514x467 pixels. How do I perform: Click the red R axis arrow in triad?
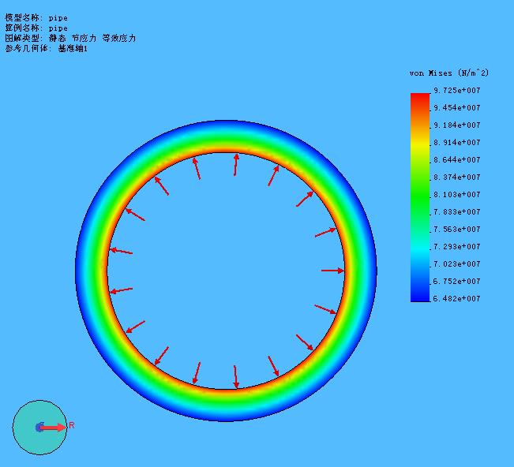pyautogui.click(x=52, y=428)
